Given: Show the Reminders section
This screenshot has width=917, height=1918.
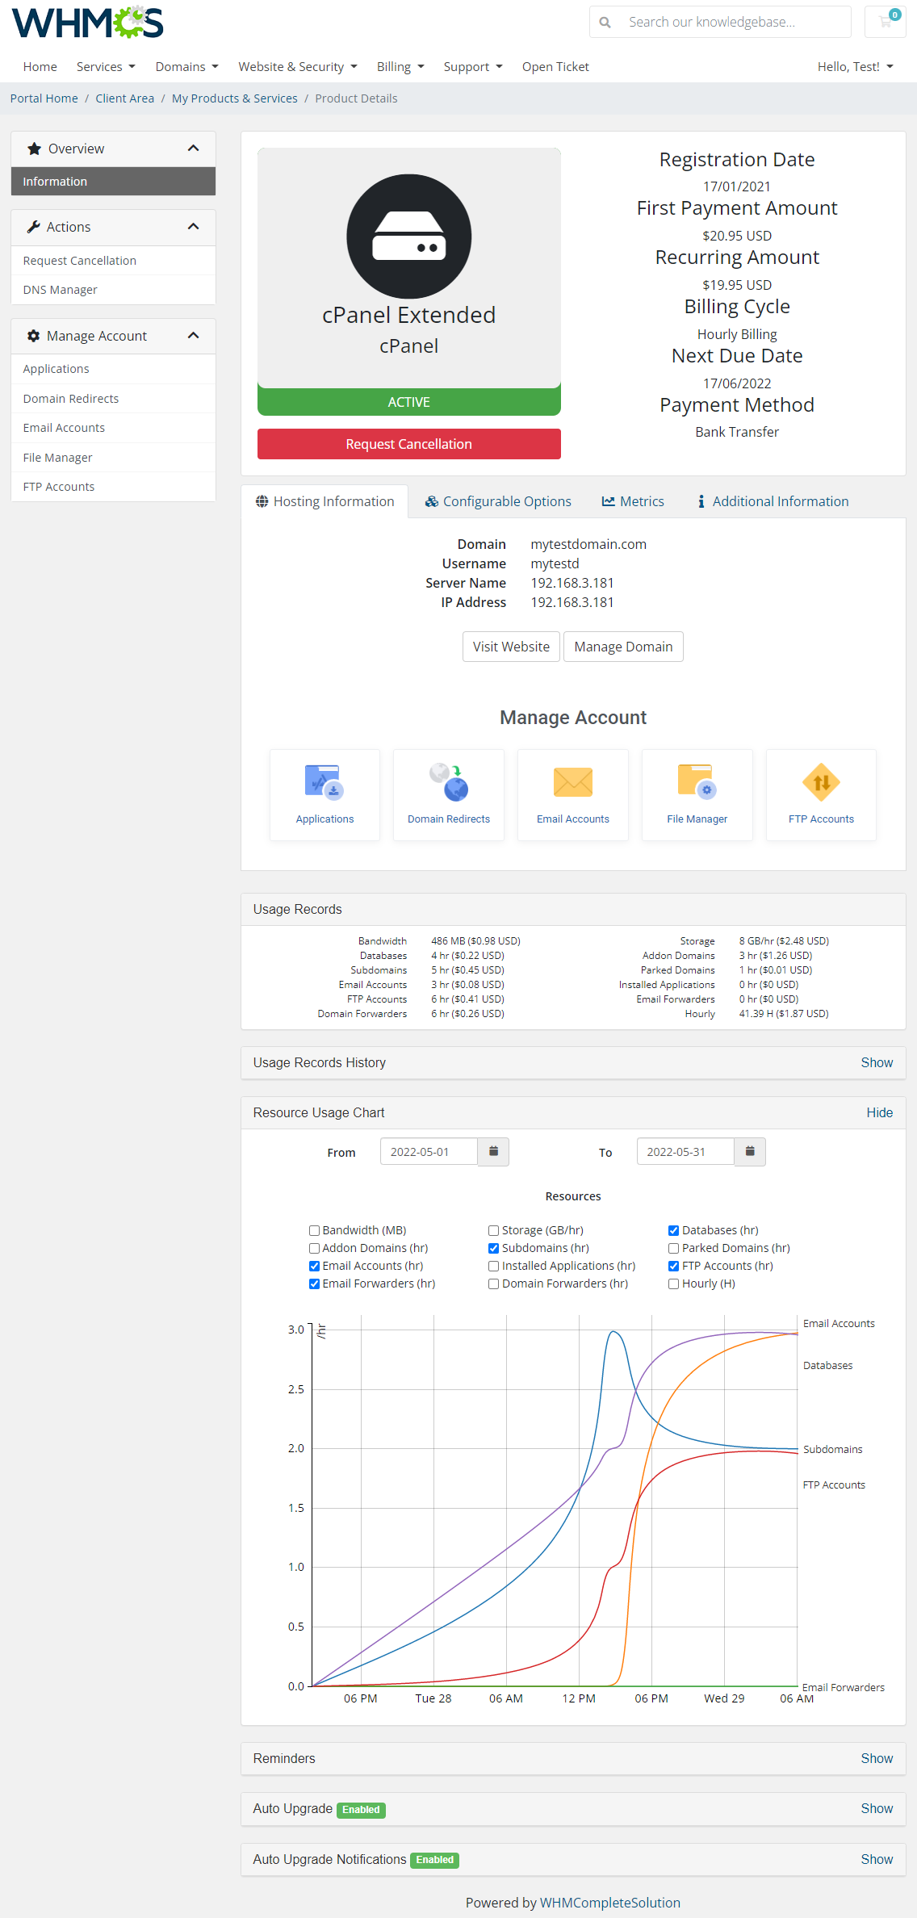Looking at the screenshot, I should [x=877, y=1759].
